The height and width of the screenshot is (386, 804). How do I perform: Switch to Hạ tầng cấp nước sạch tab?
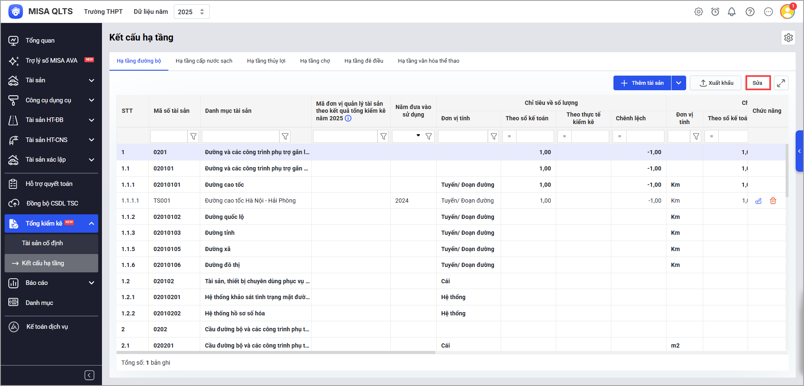[204, 61]
